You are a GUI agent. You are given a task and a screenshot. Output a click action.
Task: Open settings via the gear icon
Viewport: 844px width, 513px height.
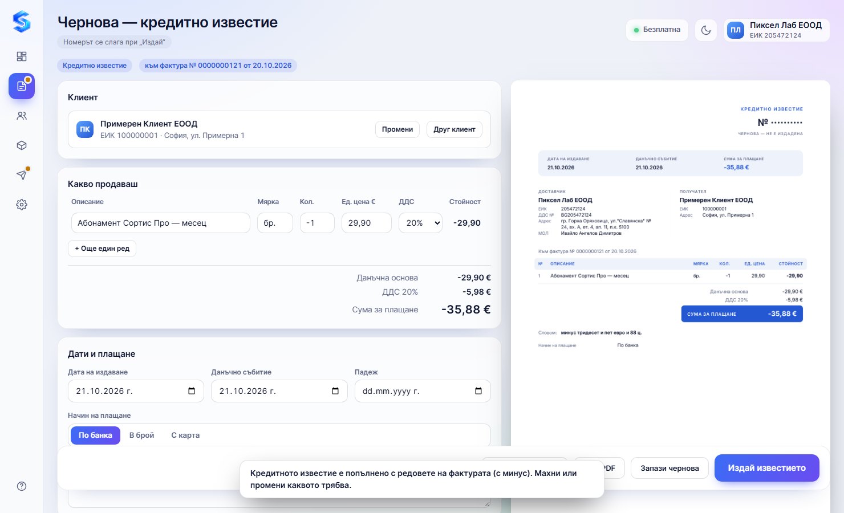click(x=22, y=205)
